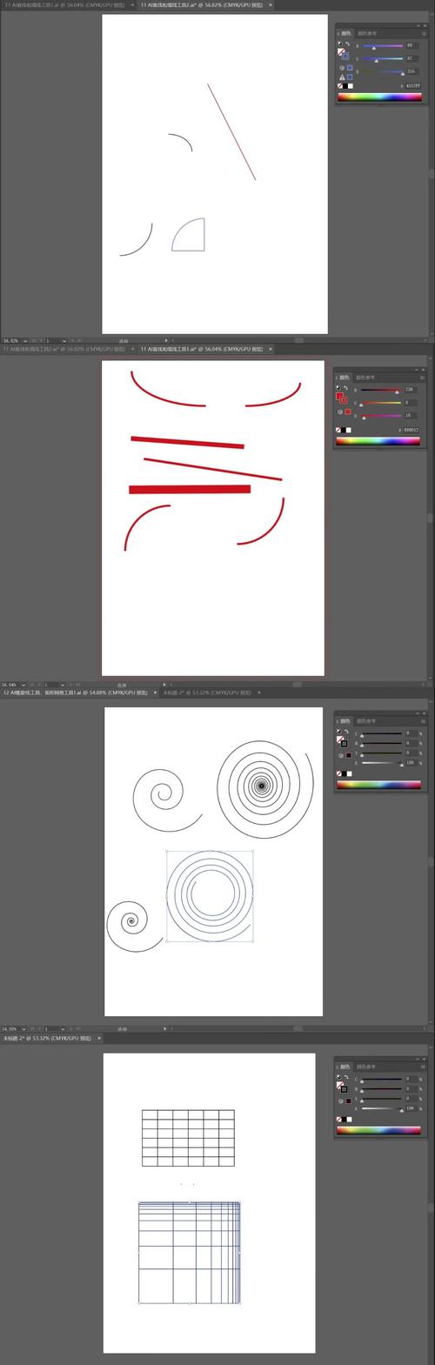The image size is (435, 1365).
Task: Click the hex value field showing D00012
Action: click(411, 430)
